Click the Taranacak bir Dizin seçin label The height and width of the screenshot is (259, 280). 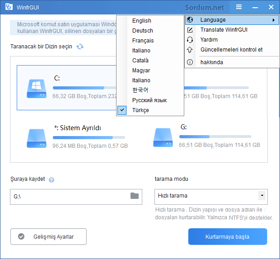pyautogui.click(x=41, y=47)
